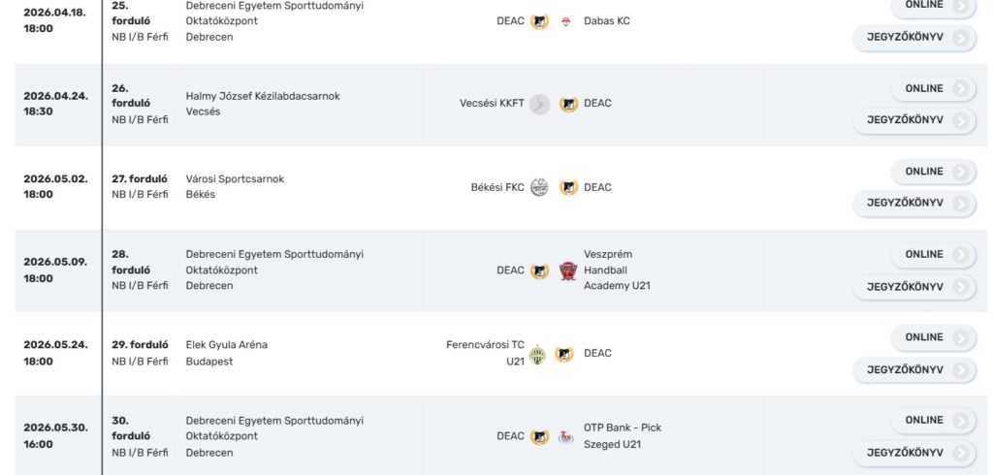Open ONLINE for the Vecsési KKFT match
This screenshot has height=475, width=993.
934,88
